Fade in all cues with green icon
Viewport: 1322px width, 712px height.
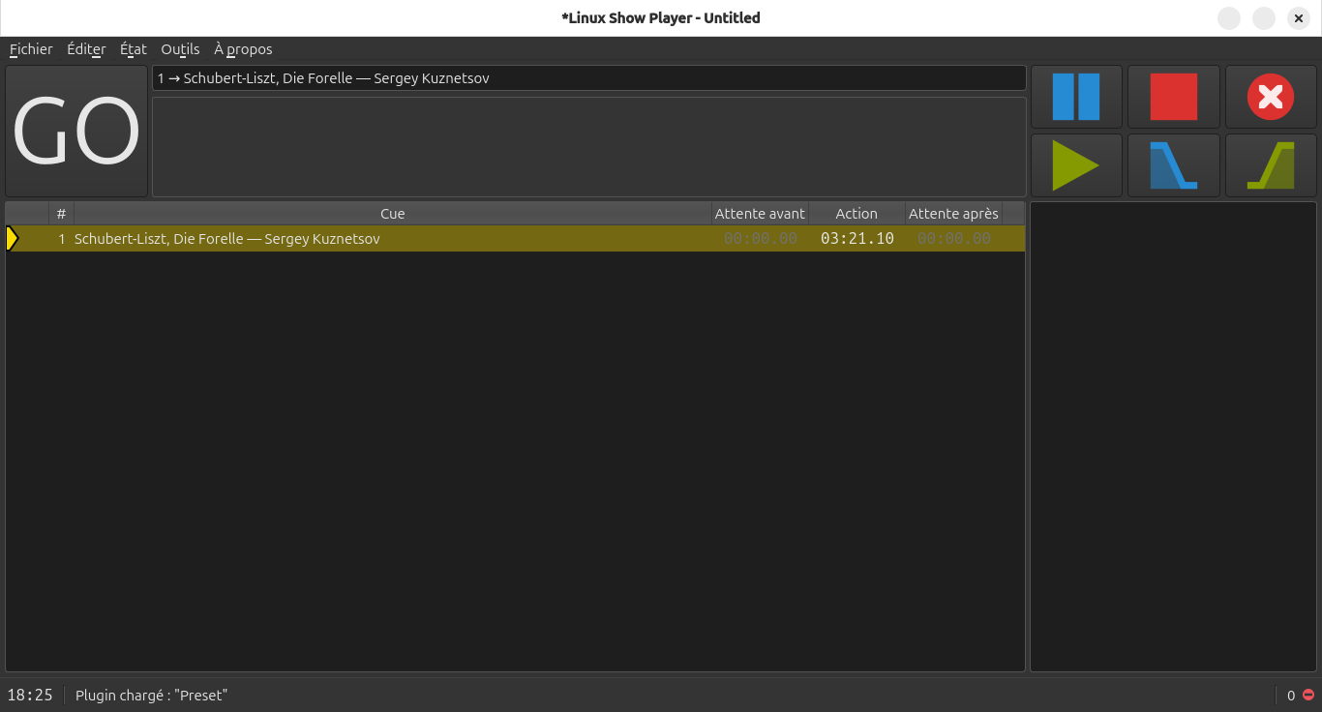pos(1271,165)
